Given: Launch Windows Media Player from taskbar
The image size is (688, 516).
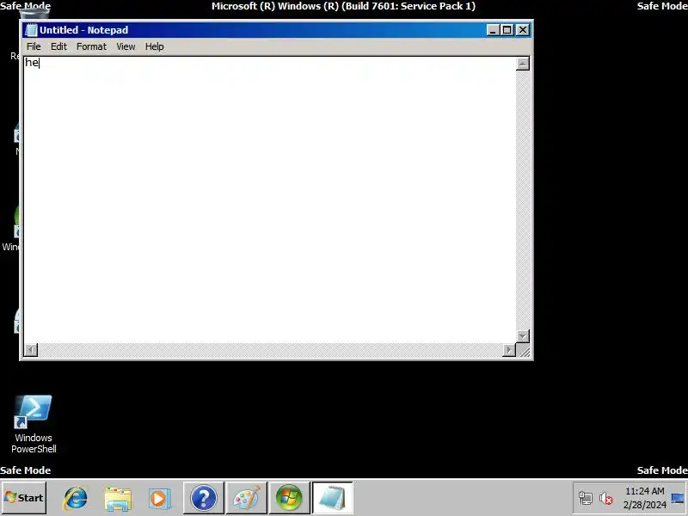Looking at the screenshot, I should click(159, 499).
